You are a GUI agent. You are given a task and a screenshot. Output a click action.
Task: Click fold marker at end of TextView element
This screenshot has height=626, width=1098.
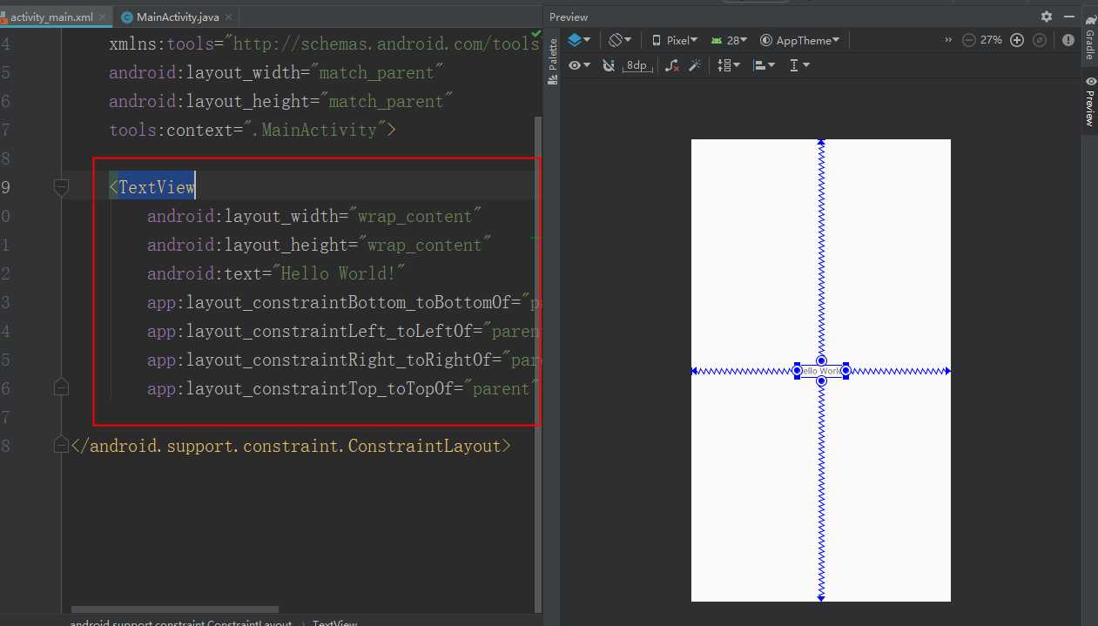tap(61, 387)
